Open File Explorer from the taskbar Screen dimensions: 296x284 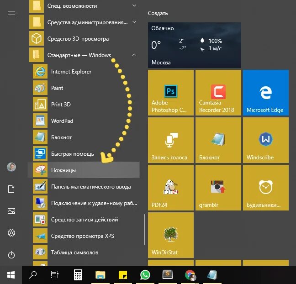pyautogui.click(x=100, y=275)
